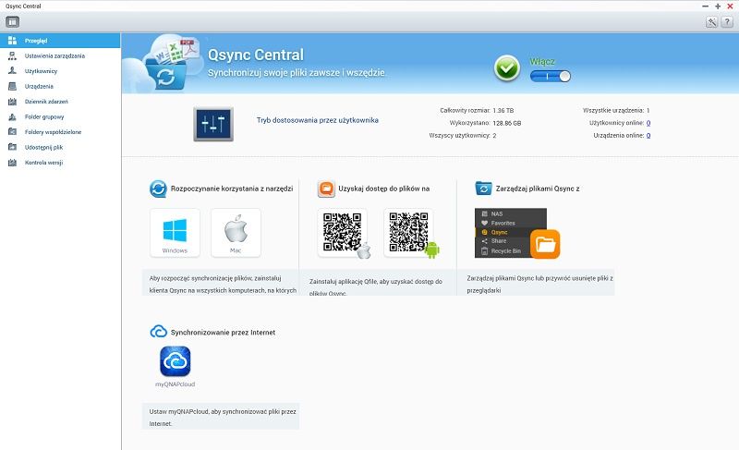
Task: Open Urządzenia in the sidebar
Action: point(60,86)
